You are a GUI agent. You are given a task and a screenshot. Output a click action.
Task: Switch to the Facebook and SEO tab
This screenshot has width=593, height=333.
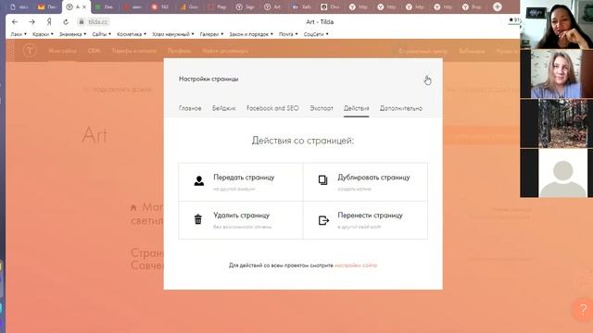272,108
